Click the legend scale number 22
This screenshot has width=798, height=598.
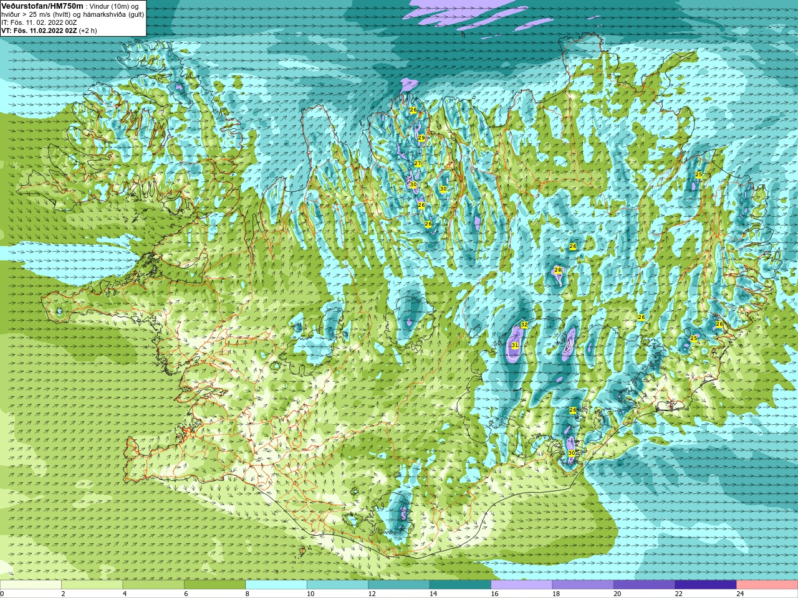(679, 594)
